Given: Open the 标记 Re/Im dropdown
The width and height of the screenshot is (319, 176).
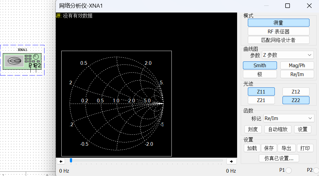Looking at the screenshot, I should coord(289,118).
